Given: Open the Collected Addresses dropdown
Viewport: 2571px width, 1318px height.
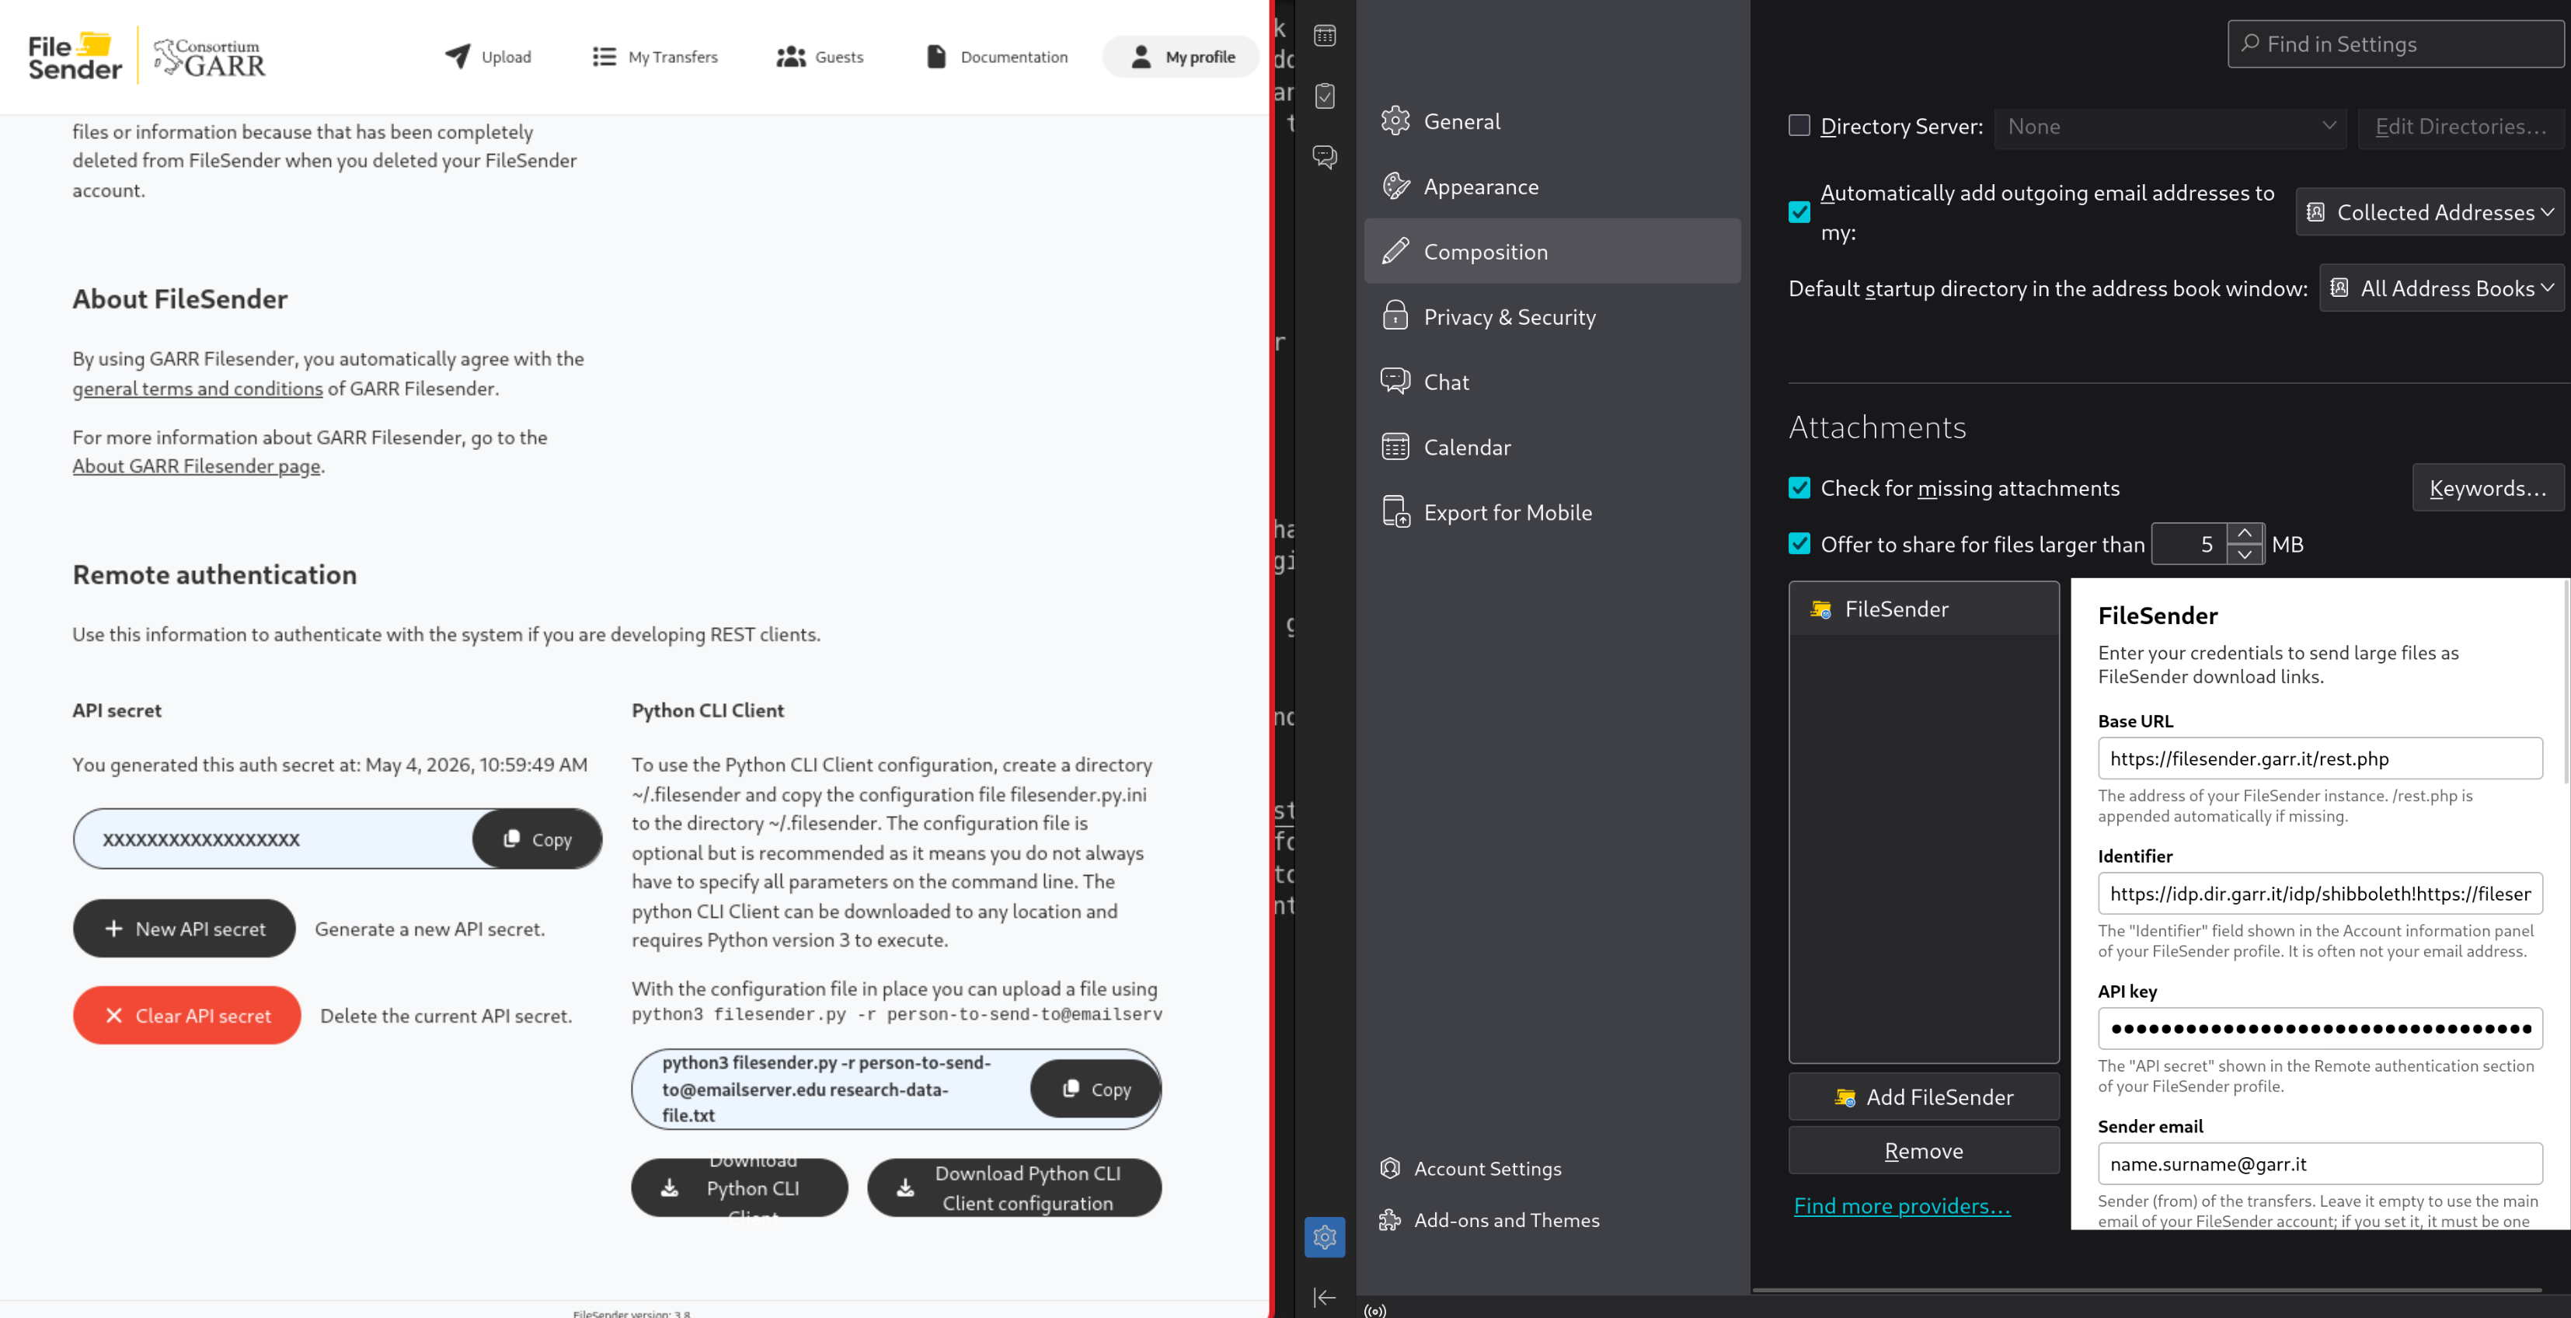Looking at the screenshot, I should pyautogui.click(x=2430, y=211).
